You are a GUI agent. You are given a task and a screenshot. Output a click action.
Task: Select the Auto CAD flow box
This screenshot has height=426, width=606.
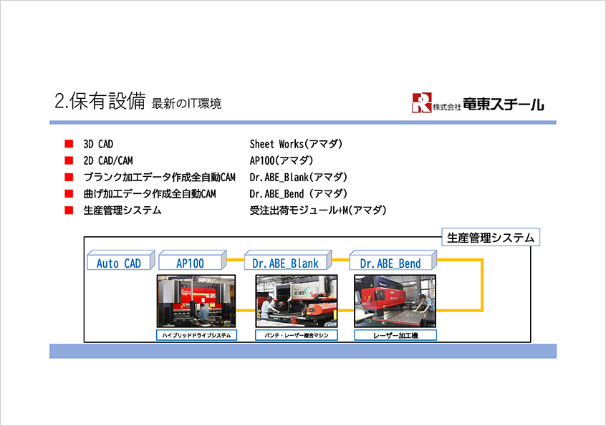pos(119,263)
